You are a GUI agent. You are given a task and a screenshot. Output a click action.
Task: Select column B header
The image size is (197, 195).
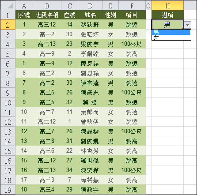(x=47, y=6)
